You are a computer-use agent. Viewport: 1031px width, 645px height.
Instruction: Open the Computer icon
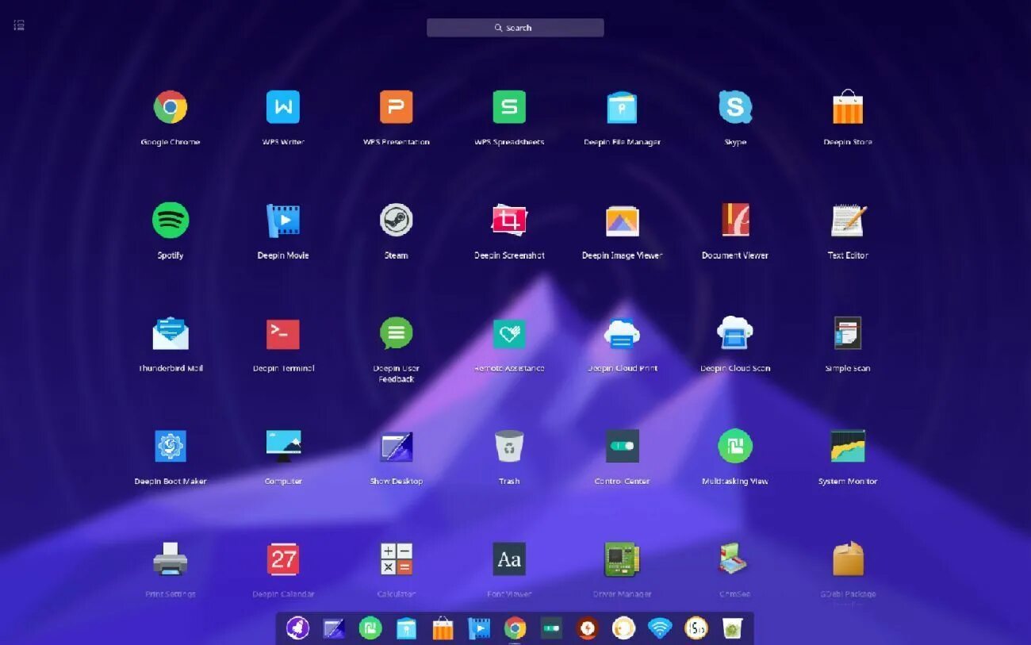(283, 446)
